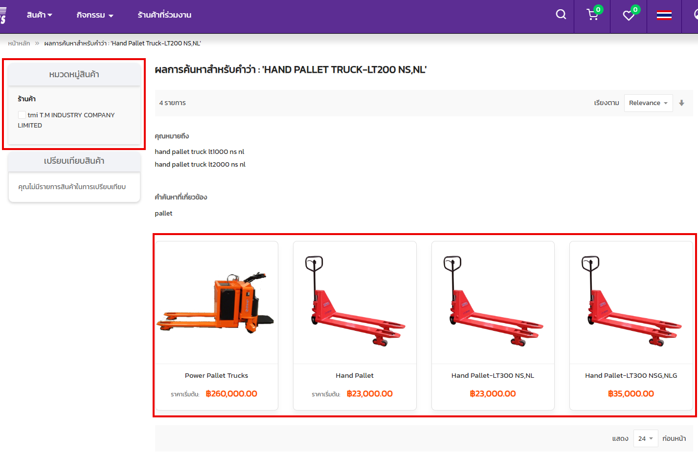The height and width of the screenshot is (455, 698).
Task: Expand the กิจกรรม activities menu
Action: point(95,15)
